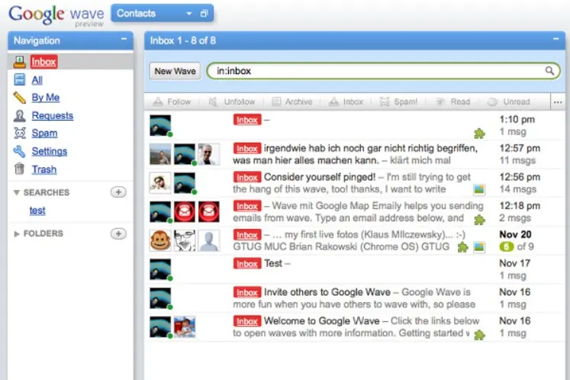The image size is (570, 380).
Task: Open the 'my first live fotos' wave
Action: (x=356, y=240)
